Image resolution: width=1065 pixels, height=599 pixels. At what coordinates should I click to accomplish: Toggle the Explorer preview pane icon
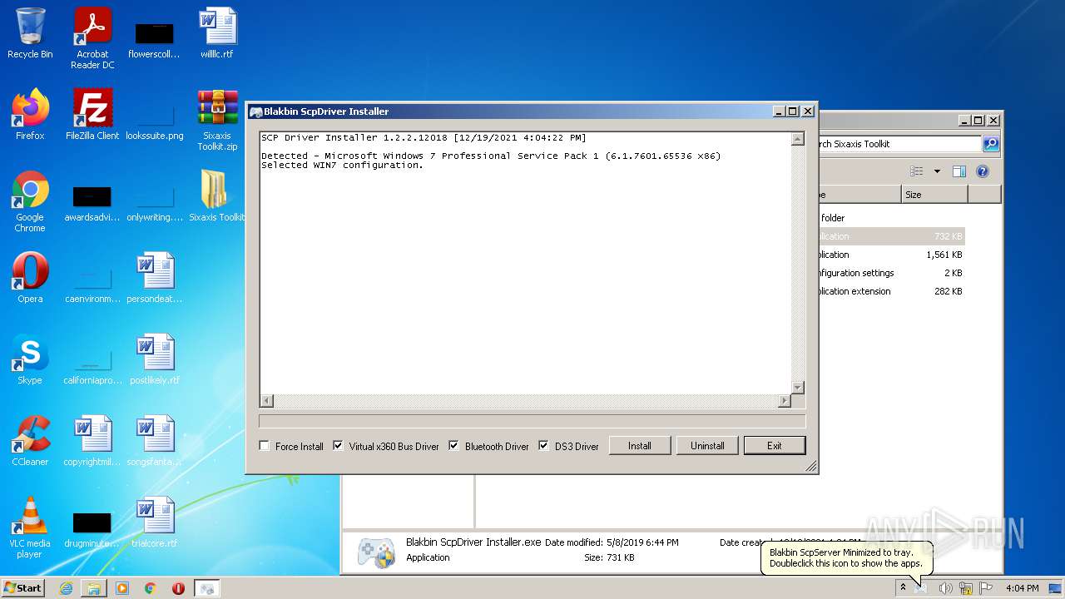click(958, 171)
